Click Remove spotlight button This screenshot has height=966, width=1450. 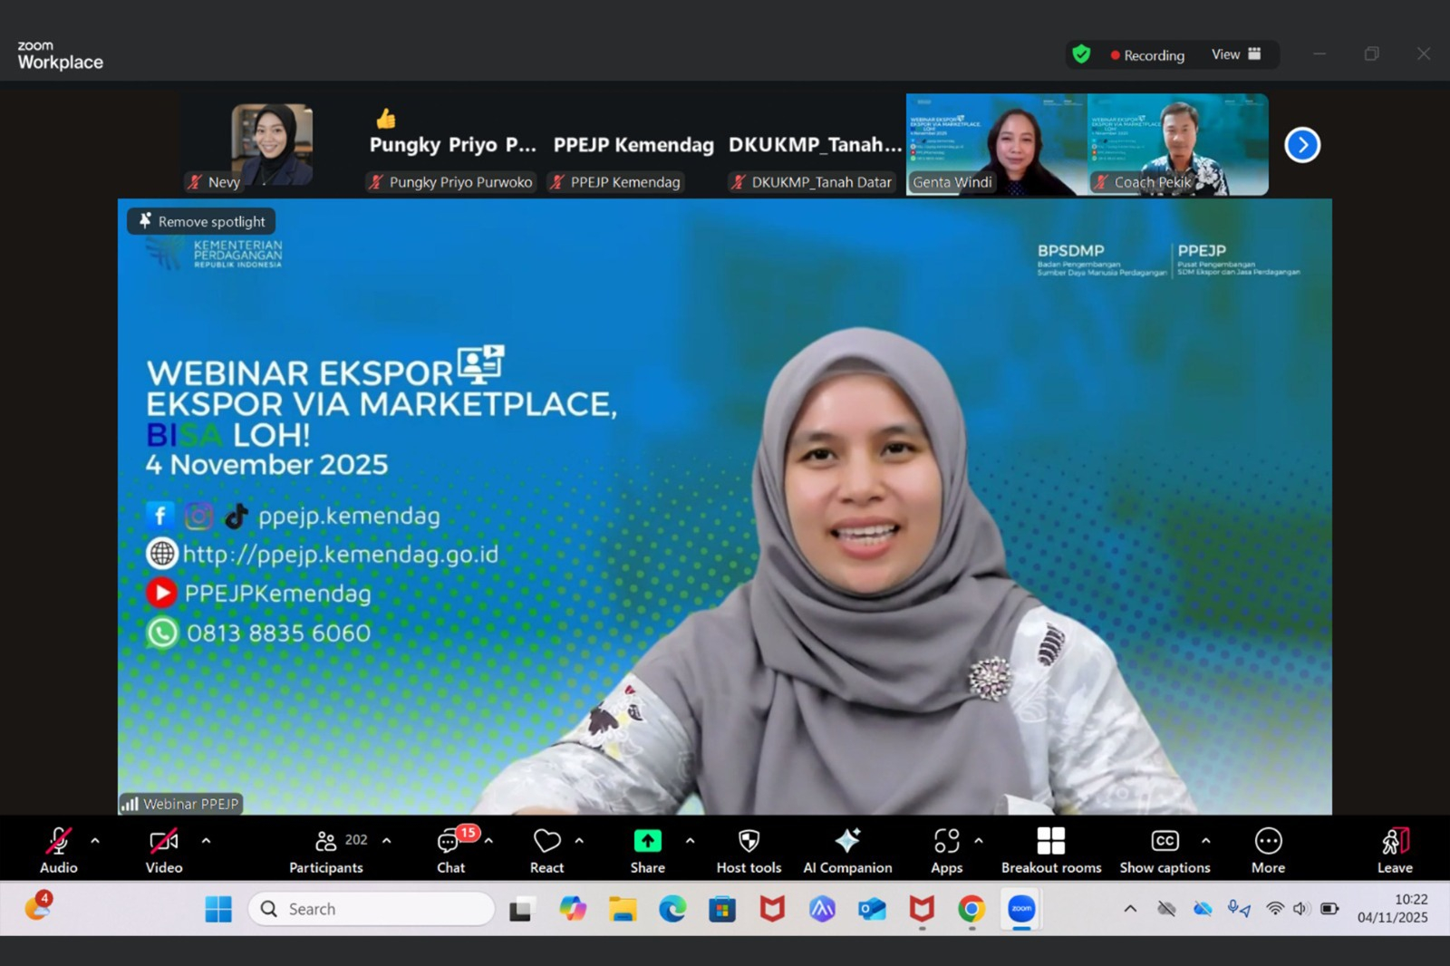201,221
